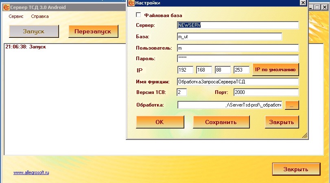Open the www.allegrosoft.ru link

(31, 172)
